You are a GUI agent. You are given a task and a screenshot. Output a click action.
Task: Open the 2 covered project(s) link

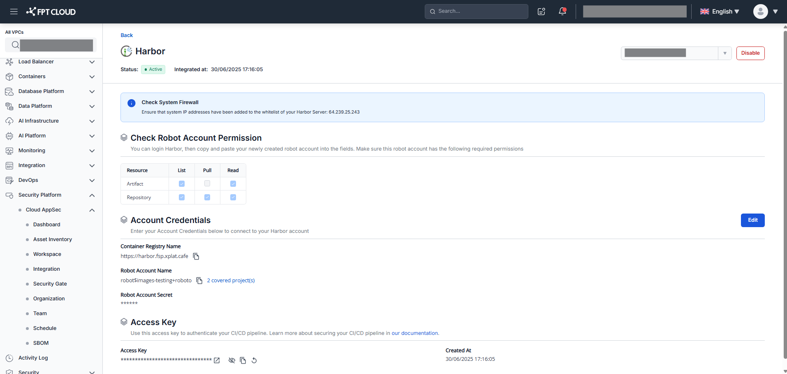coord(231,281)
